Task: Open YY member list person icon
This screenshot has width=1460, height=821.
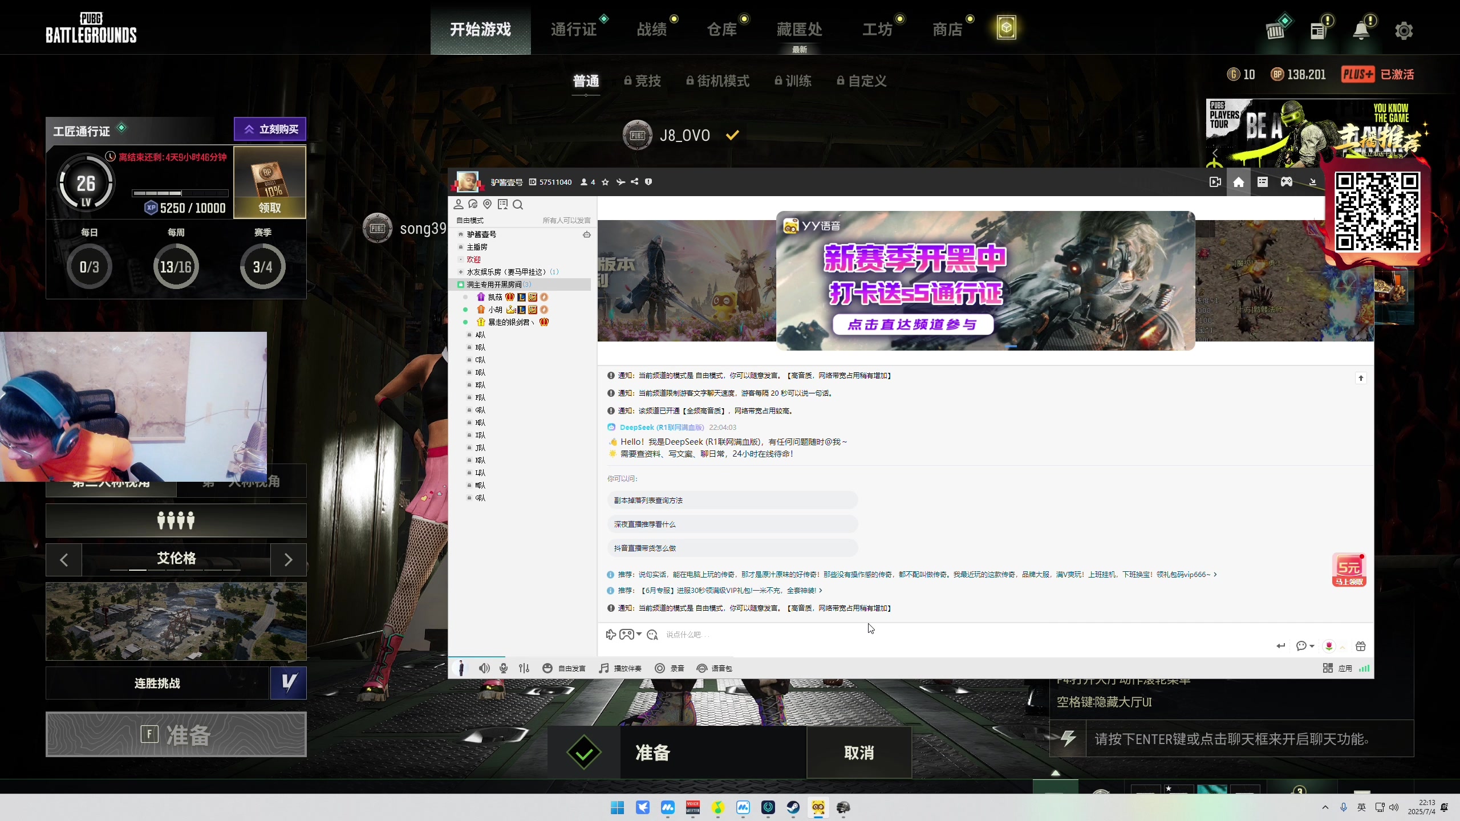Action: click(x=458, y=204)
